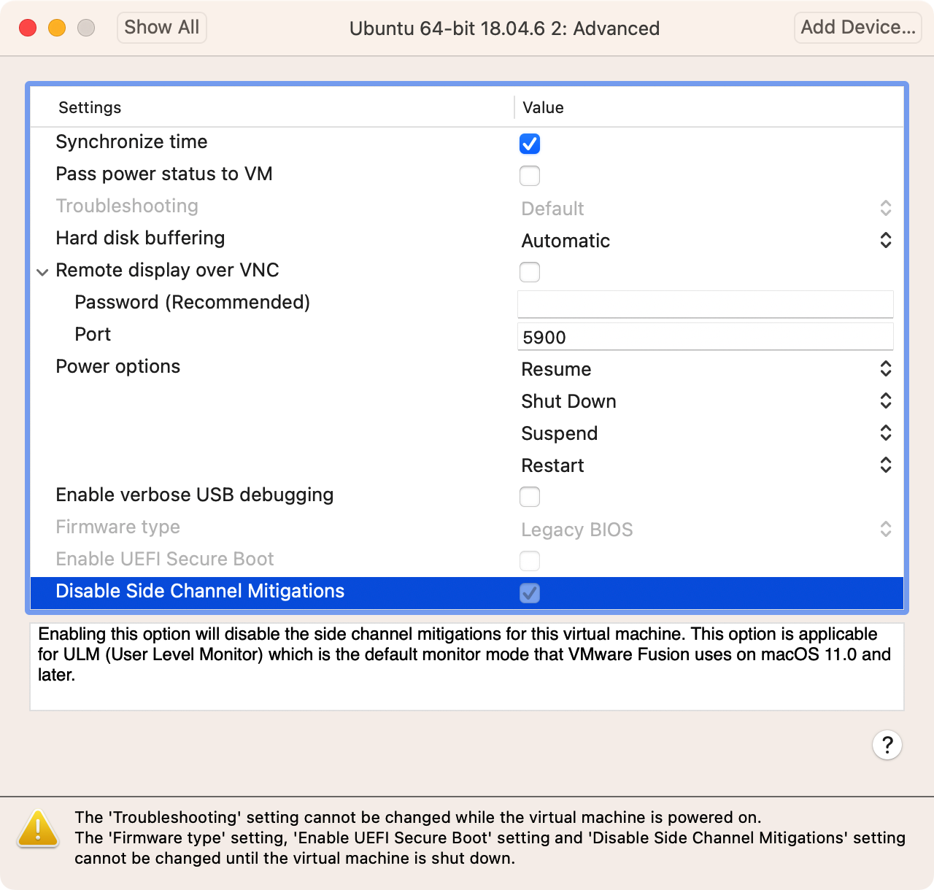This screenshot has height=890, width=934.
Task: Click the Add Device button
Action: point(857,28)
